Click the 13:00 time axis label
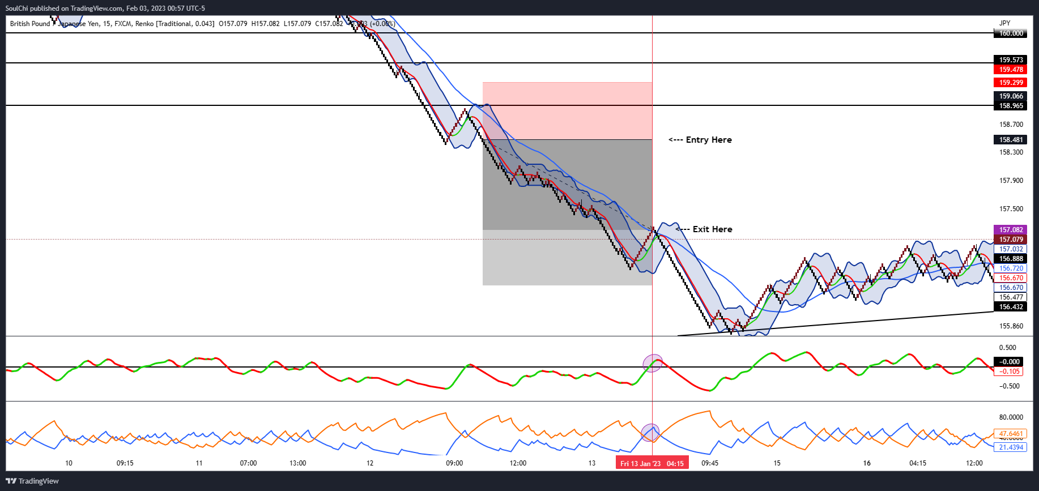Image resolution: width=1039 pixels, height=491 pixels. [298, 463]
